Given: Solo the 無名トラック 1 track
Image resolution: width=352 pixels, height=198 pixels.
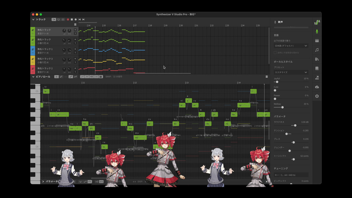Looking at the screenshot, I should [x=75, y=52].
